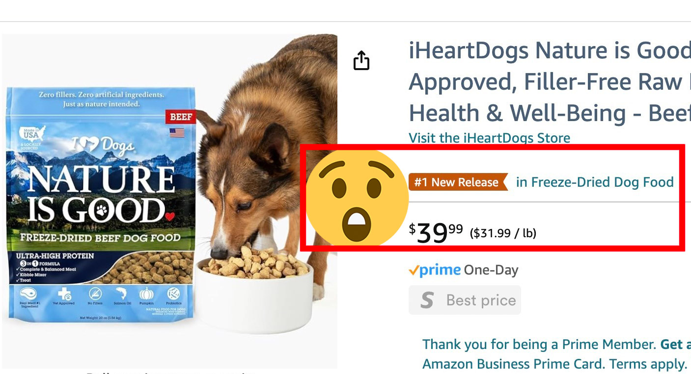Click the surprised face emoji
Screen dimensions: 691x374
(358, 197)
